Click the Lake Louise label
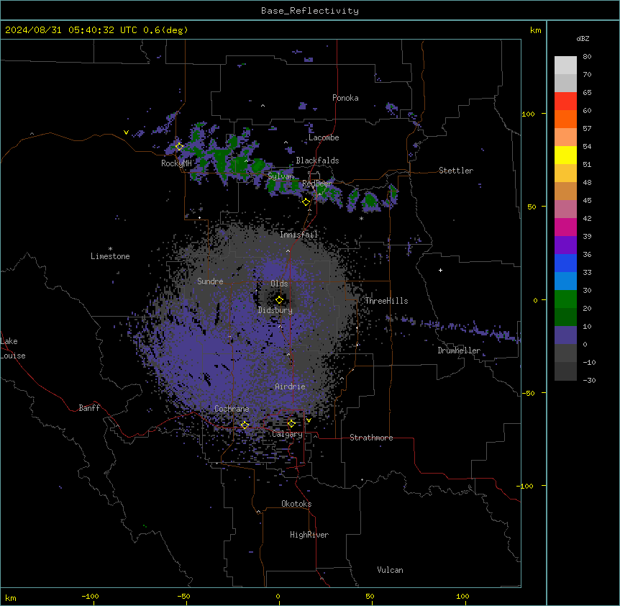 pos(13,348)
